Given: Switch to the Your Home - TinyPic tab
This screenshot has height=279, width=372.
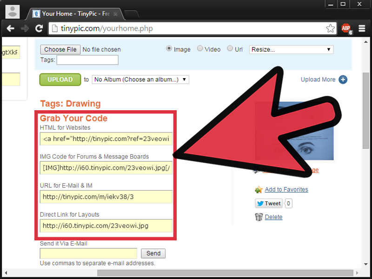Looking at the screenshot, I should point(75,14).
